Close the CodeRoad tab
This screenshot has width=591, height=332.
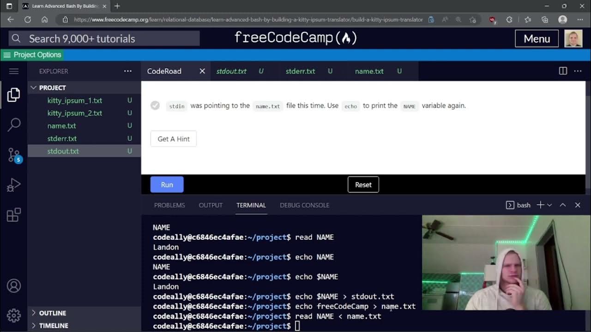(x=202, y=71)
